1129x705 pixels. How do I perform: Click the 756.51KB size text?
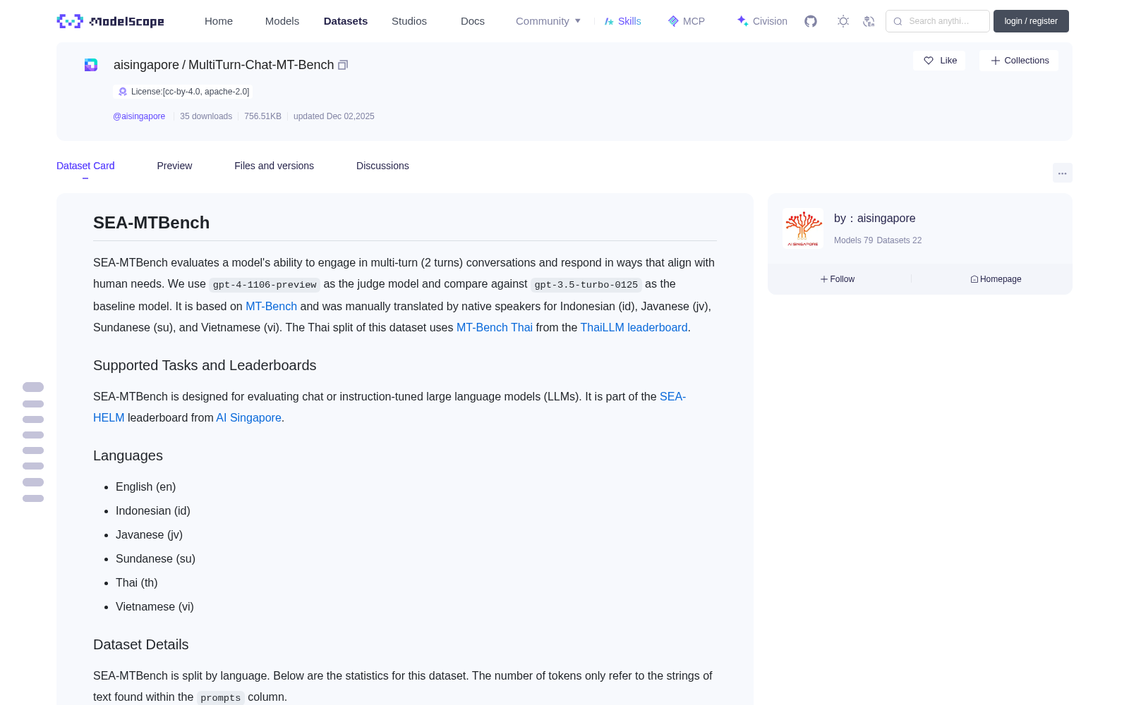tap(262, 116)
